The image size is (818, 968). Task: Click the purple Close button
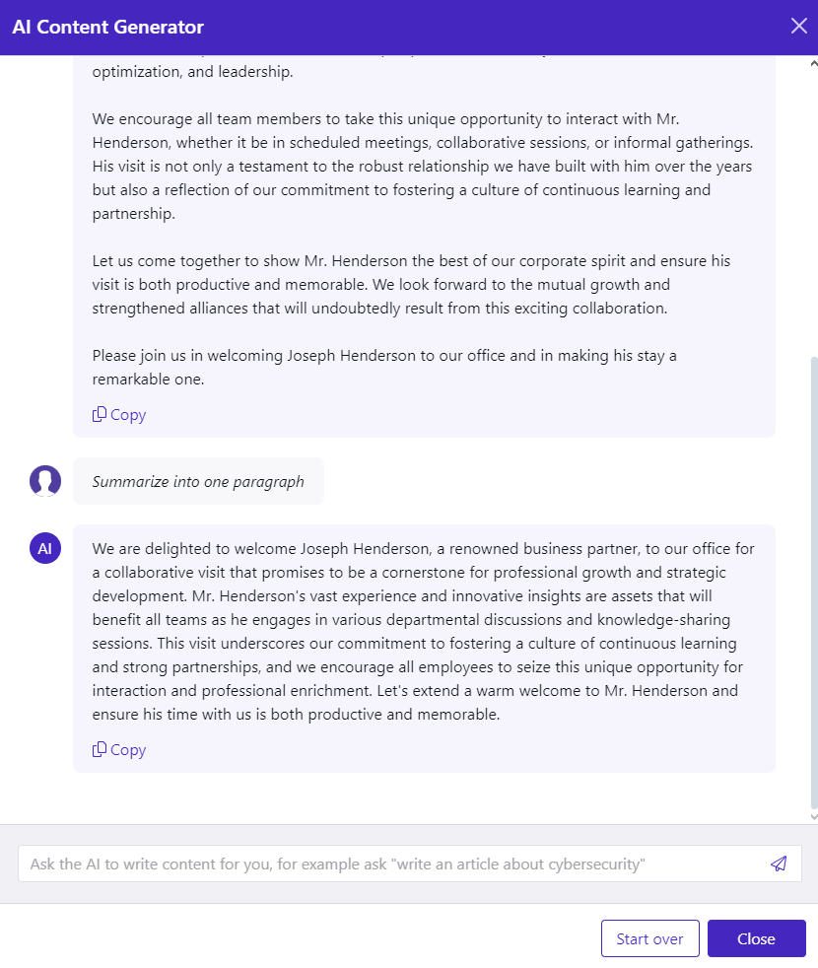[x=756, y=938]
